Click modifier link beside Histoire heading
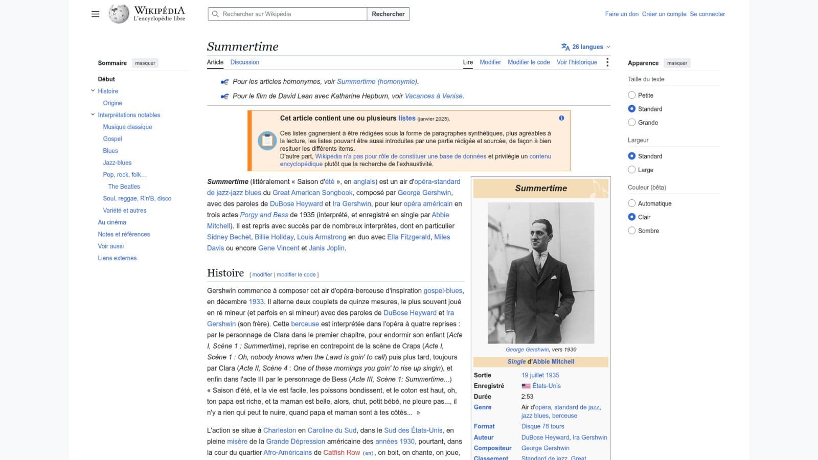Image resolution: width=818 pixels, height=460 pixels. (262, 275)
